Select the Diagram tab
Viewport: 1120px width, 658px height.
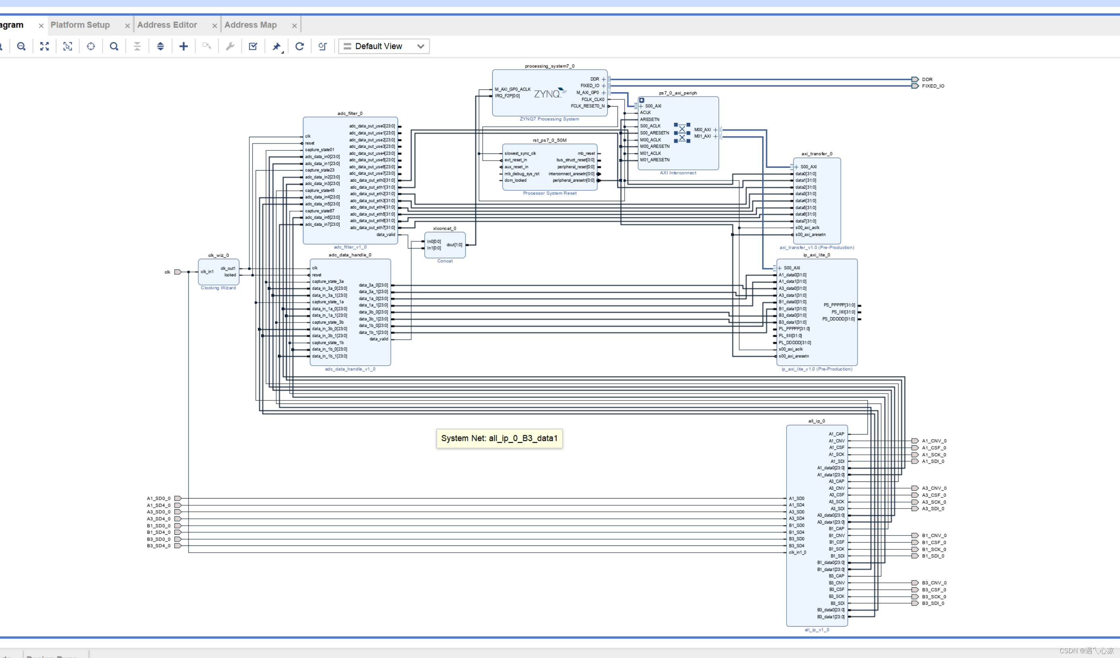[x=12, y=25]
